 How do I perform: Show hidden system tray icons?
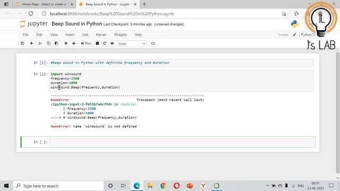point(267,186)
